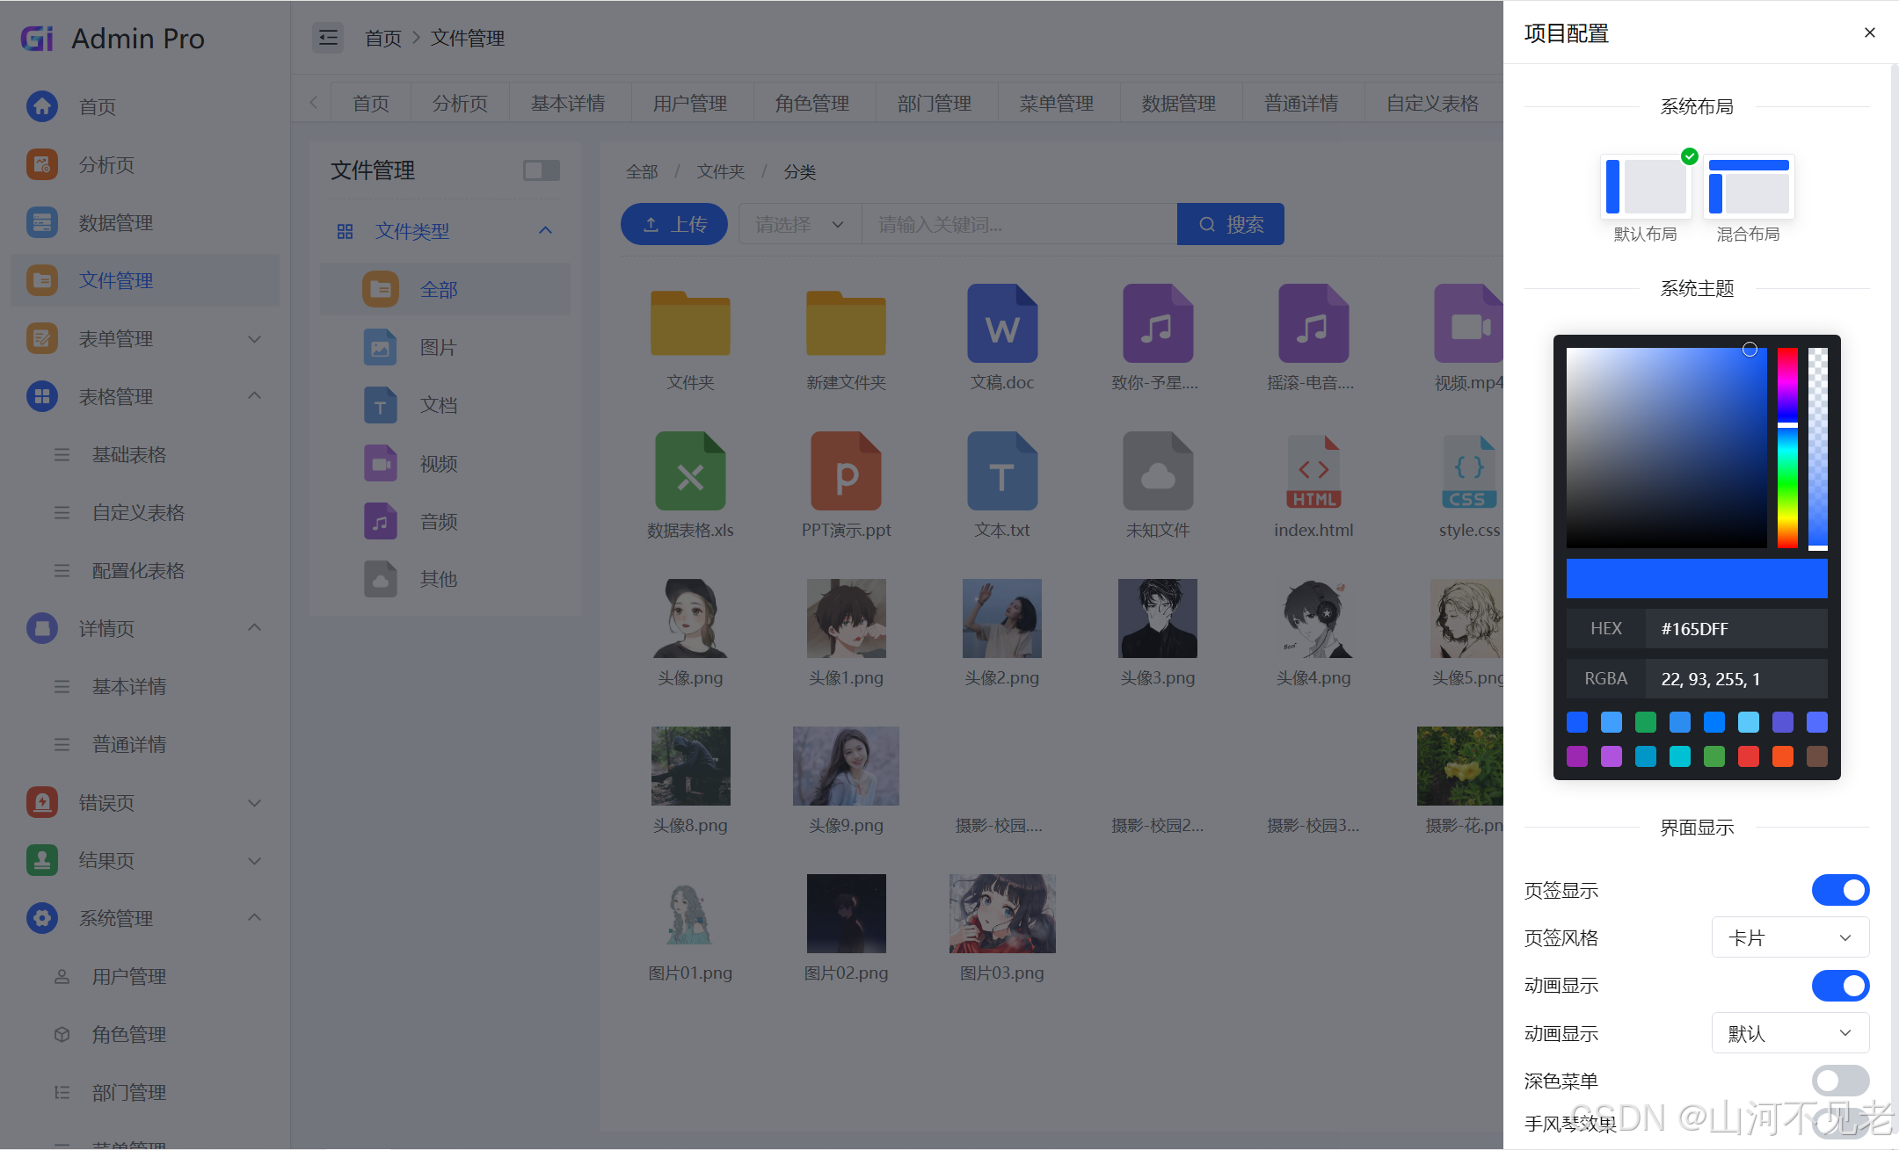Select the 图片 file type icon
Screen dimensions: 1899x1150
pos(381,347)
